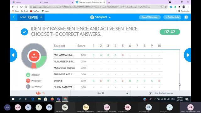Image resolution: width=201 pixels, height=113 pixels.
Task: Open the square icon next to Add Activity
Action: click(186, 17)
